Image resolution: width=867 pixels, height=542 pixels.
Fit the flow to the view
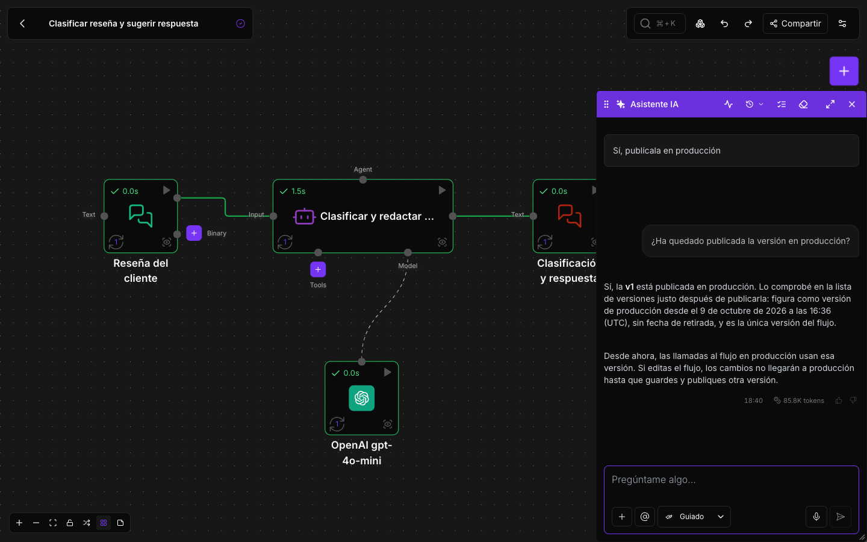point(53,523)
